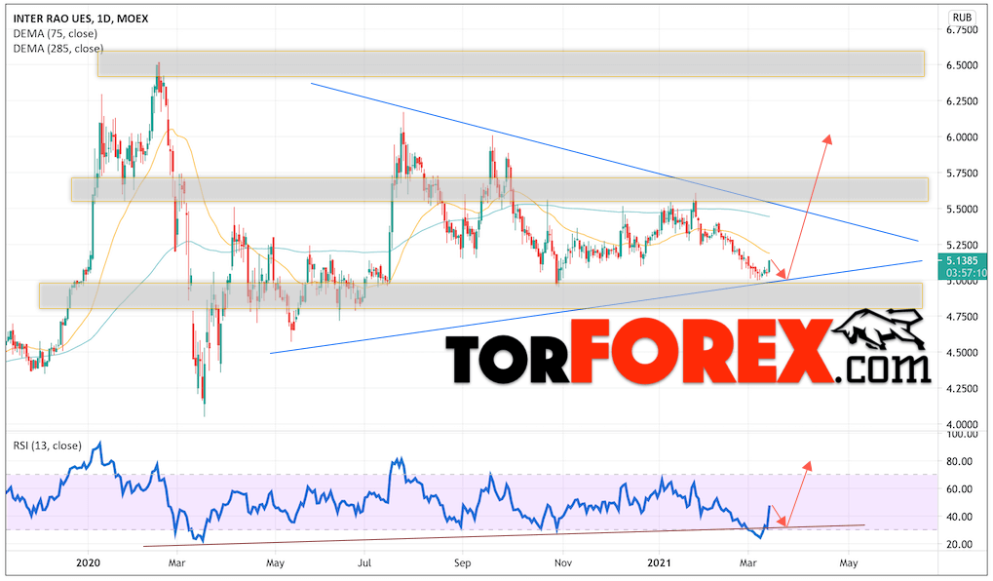This screenshot has height=581, width=993.
Task: Click the 4.5000 price axis label
Action: point(962,352)
